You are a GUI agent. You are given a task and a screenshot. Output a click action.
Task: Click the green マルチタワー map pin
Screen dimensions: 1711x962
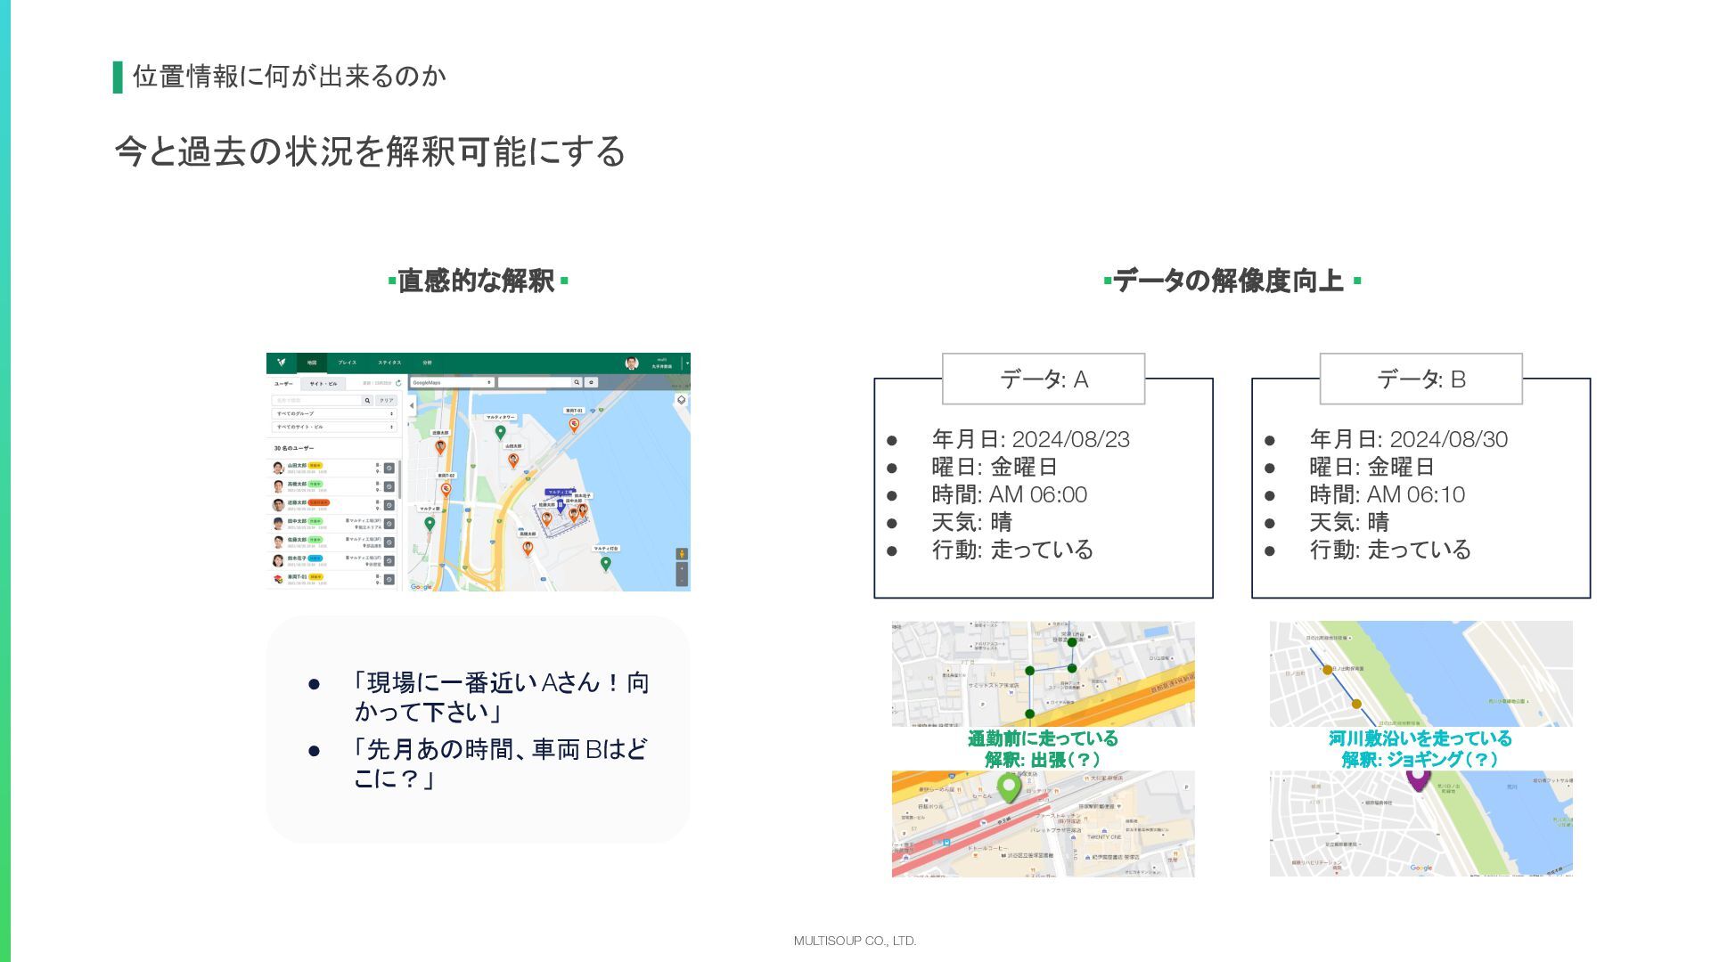500,432
